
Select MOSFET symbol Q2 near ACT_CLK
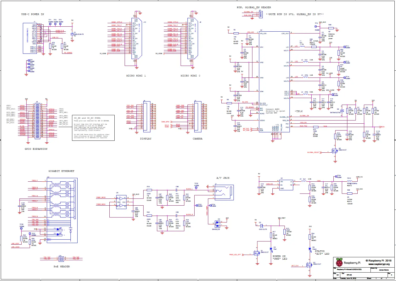coord(309,264)
